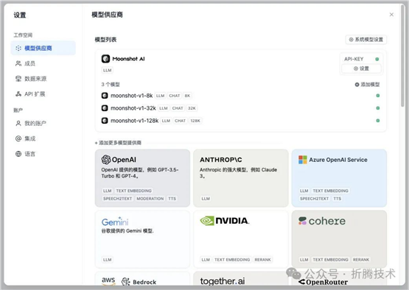Click the Moonshot AI logo icon
409x290 pixels.
pyautogui.click(x=105, y=59)
